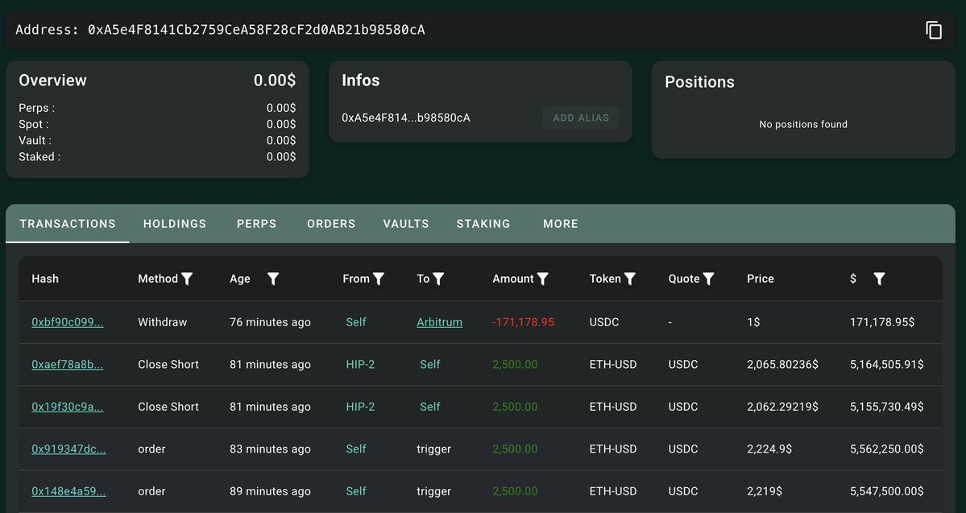Switch to the Holdings tab
Screen dimensions: 966x513
[175, 224]
